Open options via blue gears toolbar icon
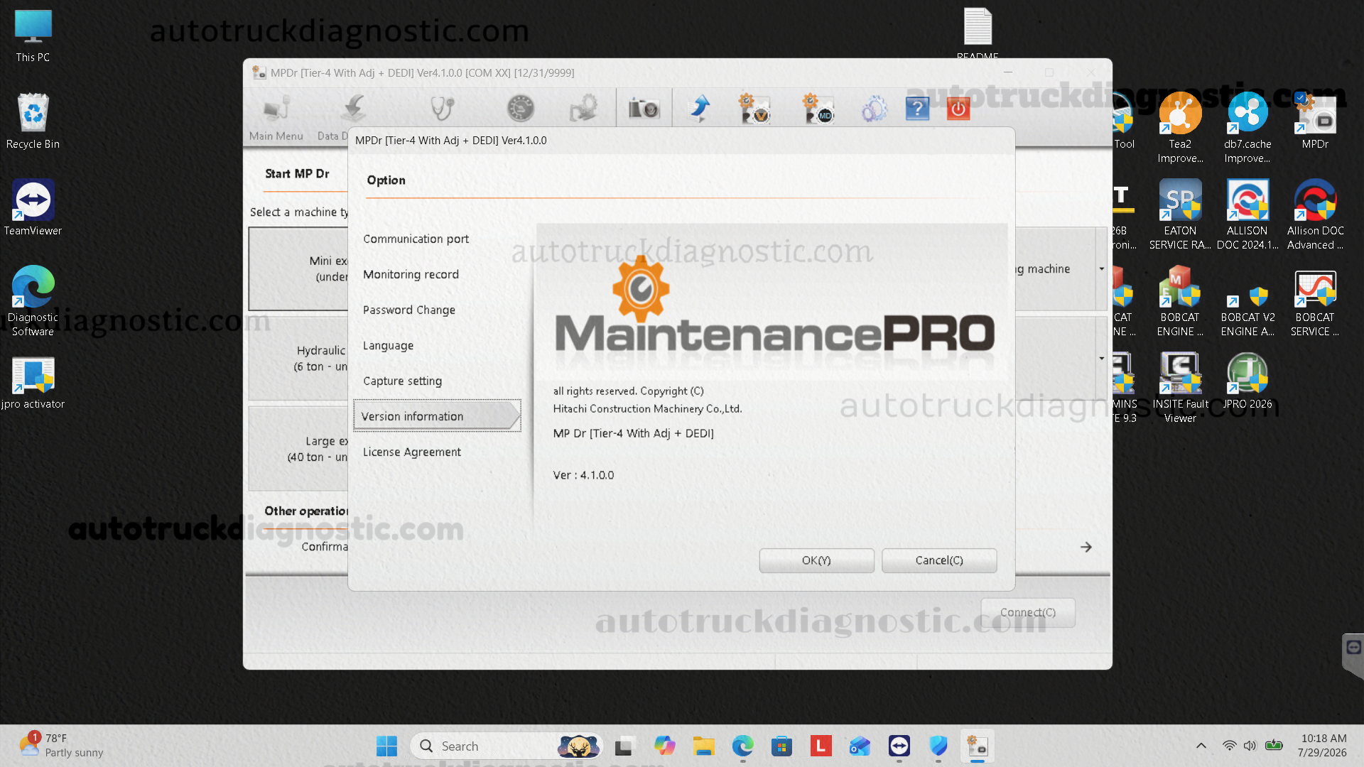1364x767 pixels. point(874,109)
